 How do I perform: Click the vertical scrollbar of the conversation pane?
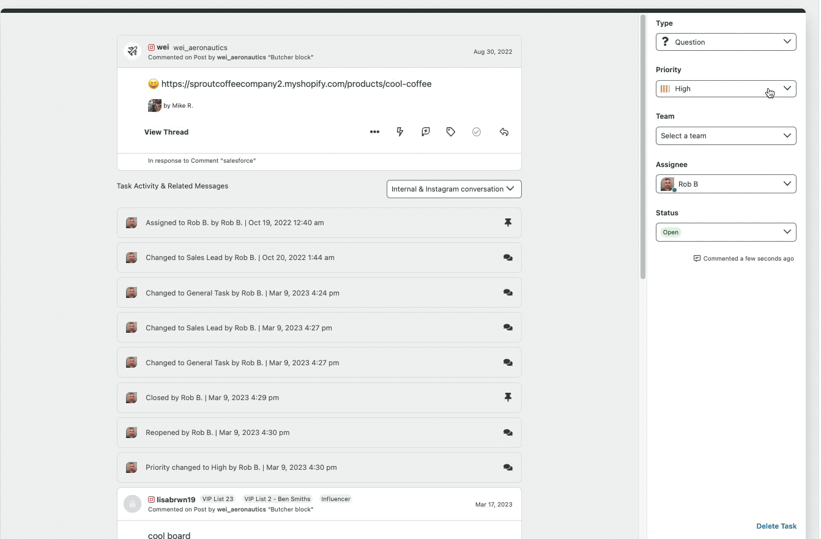click(x=642, y=147)
